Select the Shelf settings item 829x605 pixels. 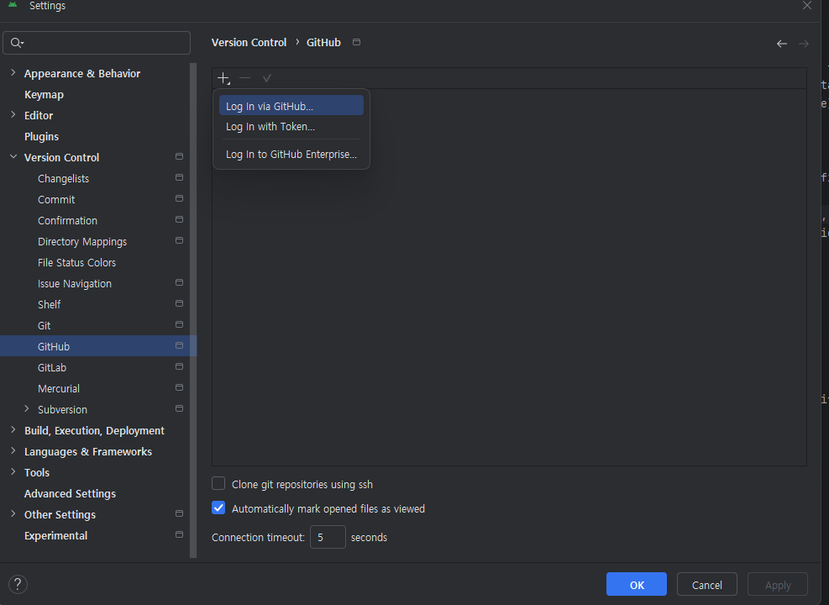point(50,305)
